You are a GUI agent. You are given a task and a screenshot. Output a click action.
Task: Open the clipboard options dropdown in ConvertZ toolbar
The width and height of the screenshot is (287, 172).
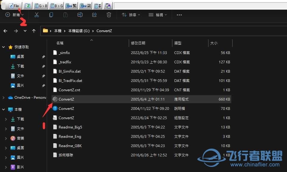97,6
